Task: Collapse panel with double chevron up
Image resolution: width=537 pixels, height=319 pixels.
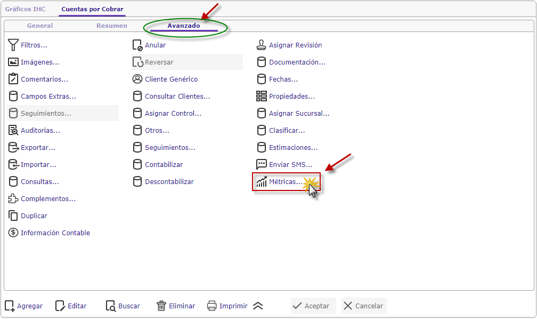Action: tap(258, 306)
